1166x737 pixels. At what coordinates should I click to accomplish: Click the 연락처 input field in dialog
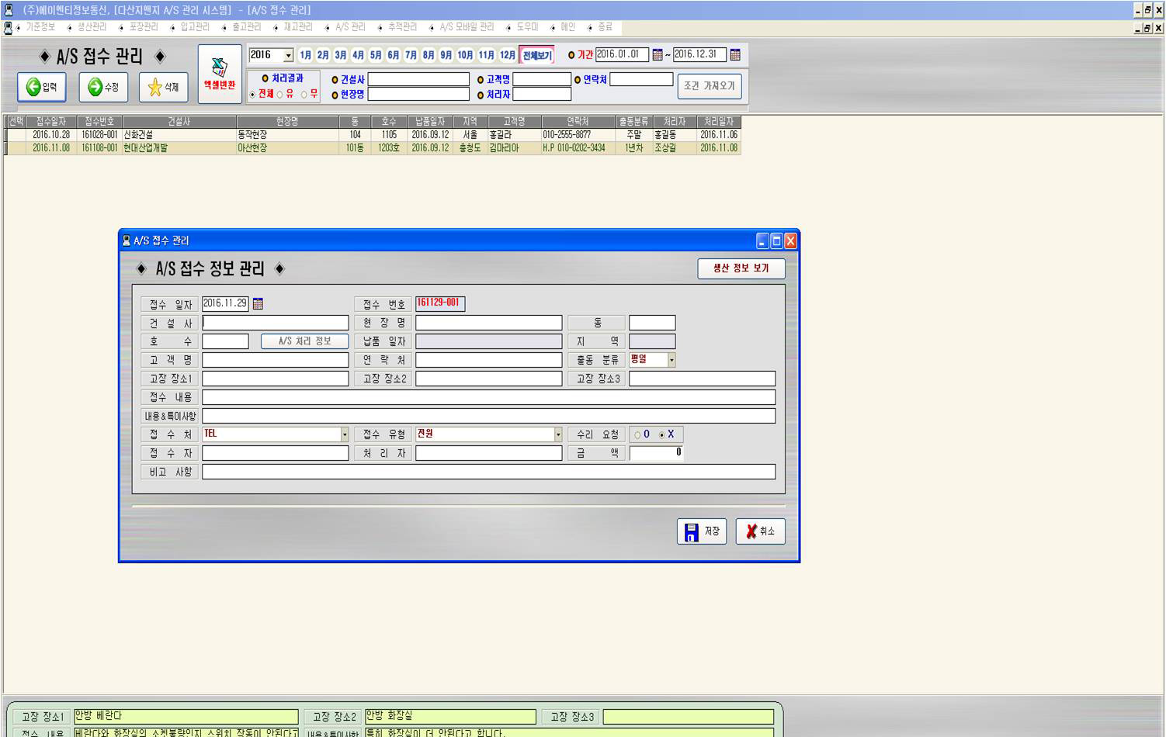pos(489,360)
